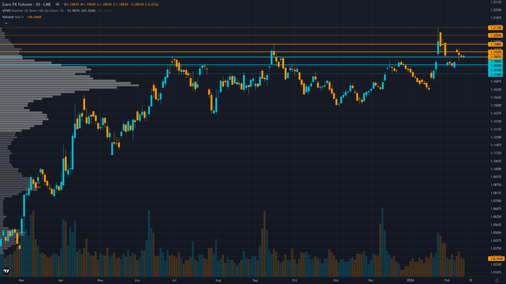Click 'Number Of Rows 100 Up/Down 70' VPVR parameters text
This screenshot has height=284, width=506.
coord(38,11)
